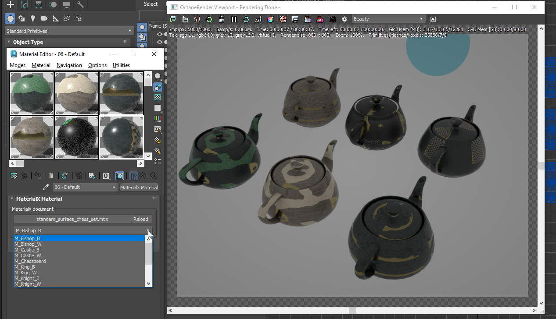The image size is (556, 319).
Task: Open the Utilities wrench tab
Action: point(80,5)
